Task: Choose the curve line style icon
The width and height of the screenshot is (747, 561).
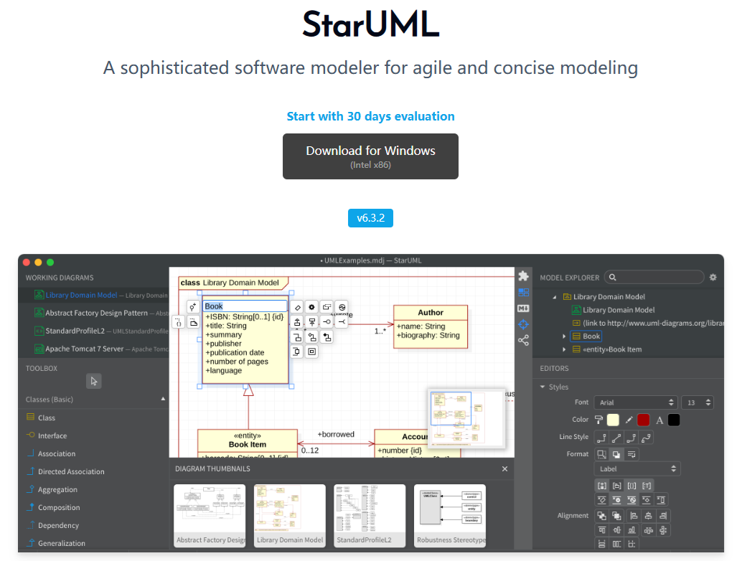Action: (646, 438)
